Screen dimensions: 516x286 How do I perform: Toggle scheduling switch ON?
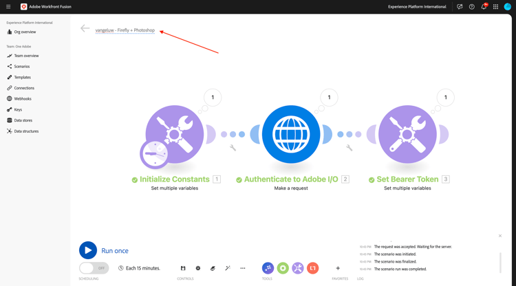[94, 268]
